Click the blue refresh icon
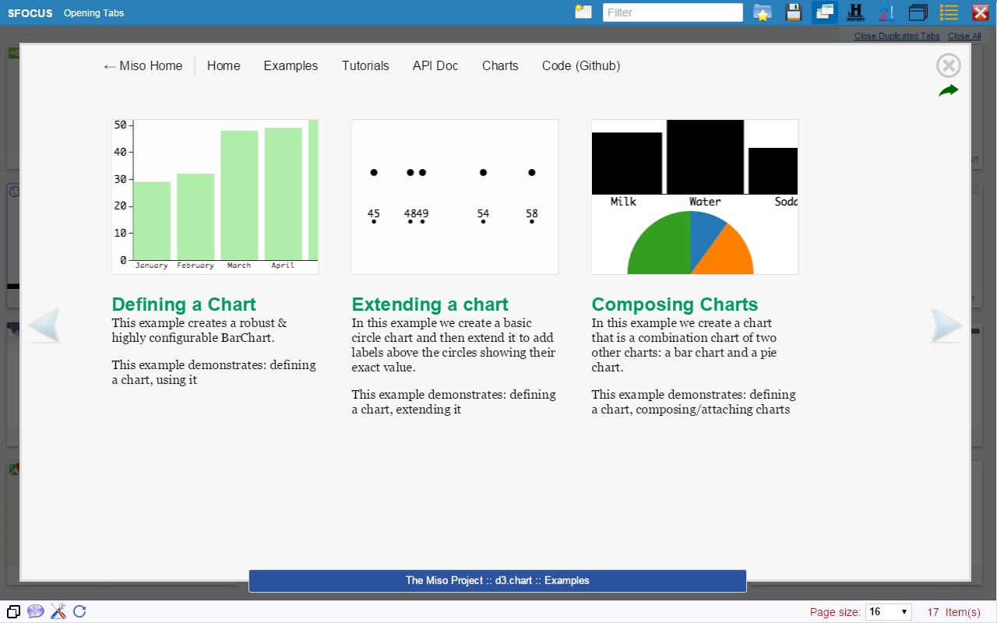The width and height of the screenshot is (997, 623). click(79, 611)
